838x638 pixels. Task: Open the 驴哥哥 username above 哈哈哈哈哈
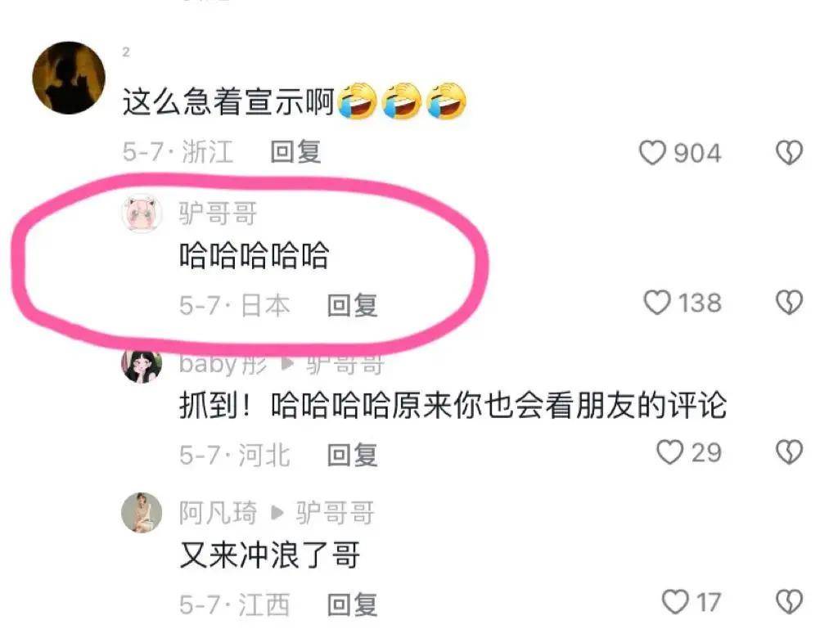tap(218, 213)
